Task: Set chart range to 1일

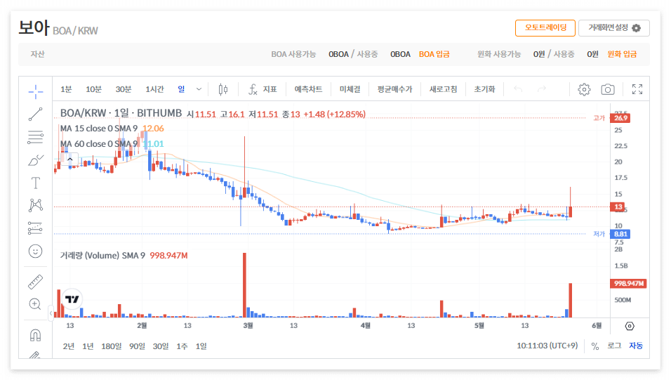Action: click(x=201, y=346)
